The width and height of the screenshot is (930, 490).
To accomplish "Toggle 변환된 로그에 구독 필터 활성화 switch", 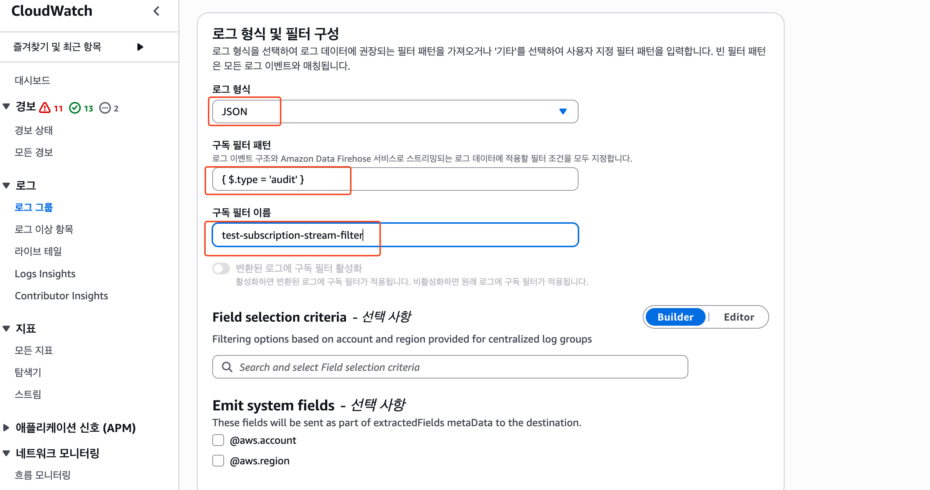I will [221, 268].
